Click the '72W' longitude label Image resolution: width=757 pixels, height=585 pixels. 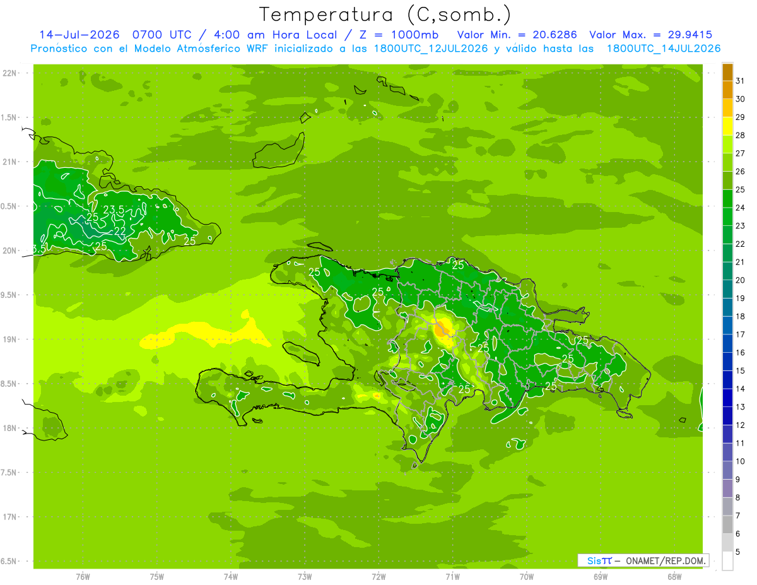coord(378,577)
